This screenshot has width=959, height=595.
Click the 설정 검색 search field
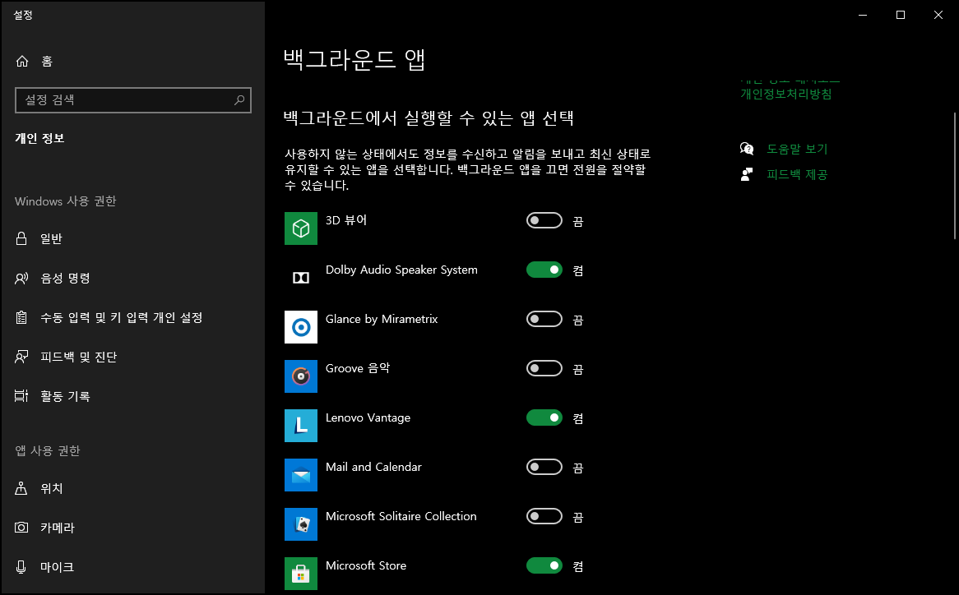[x=132, y=99]
